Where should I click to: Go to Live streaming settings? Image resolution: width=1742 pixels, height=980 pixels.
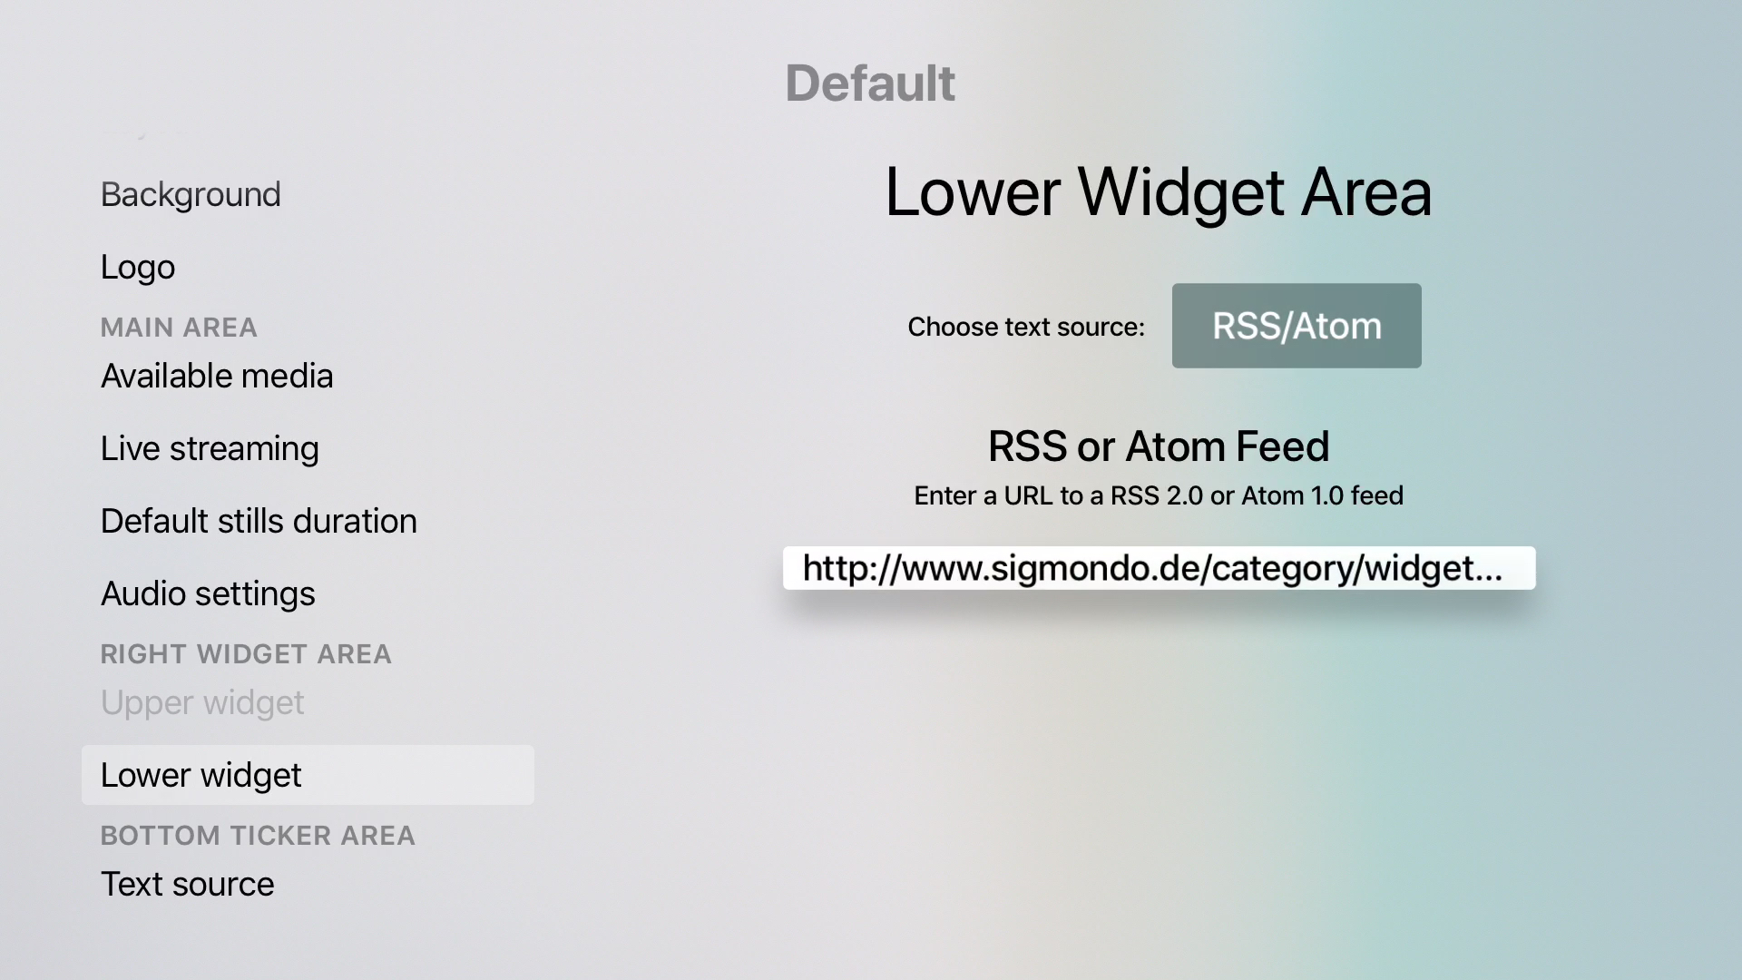coord(210,448)
